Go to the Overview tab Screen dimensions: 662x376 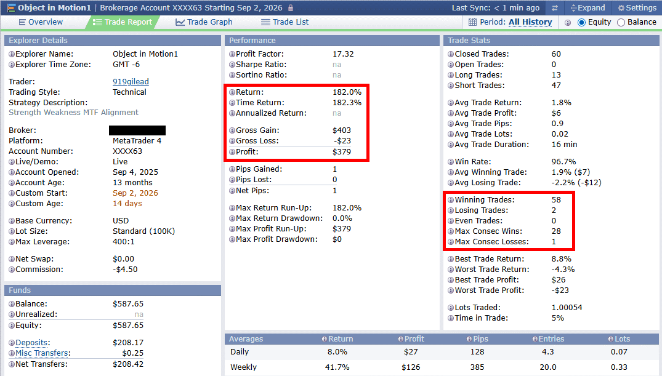point(41,22)
